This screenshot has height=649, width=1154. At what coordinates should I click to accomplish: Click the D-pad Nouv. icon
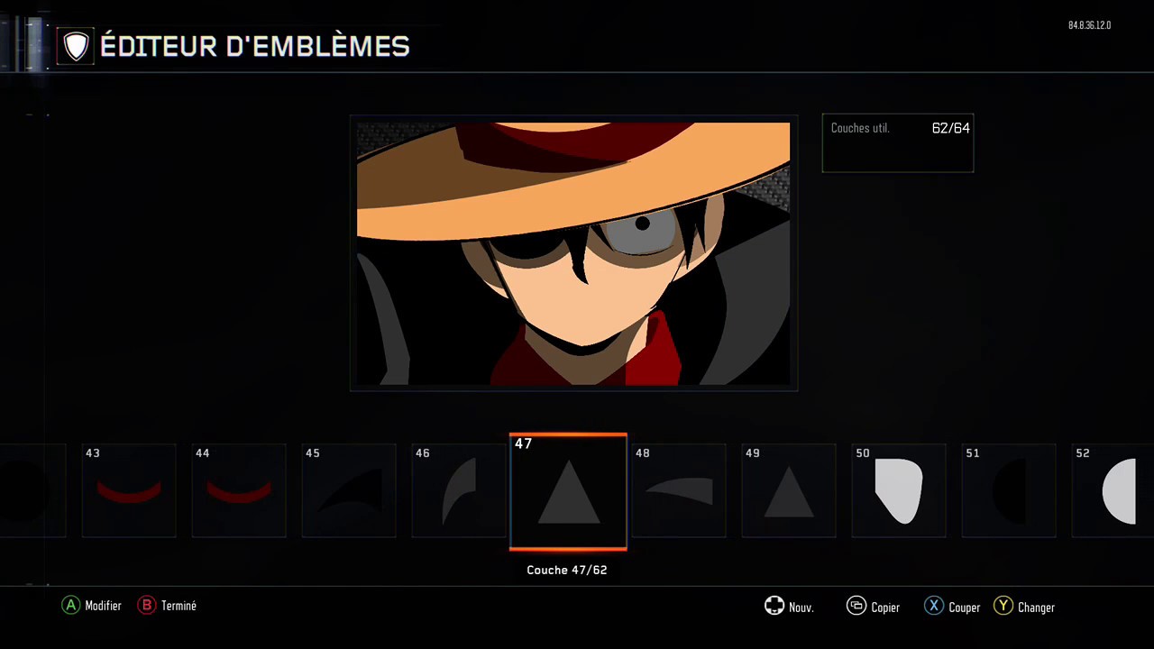click(x=774, y=606)
